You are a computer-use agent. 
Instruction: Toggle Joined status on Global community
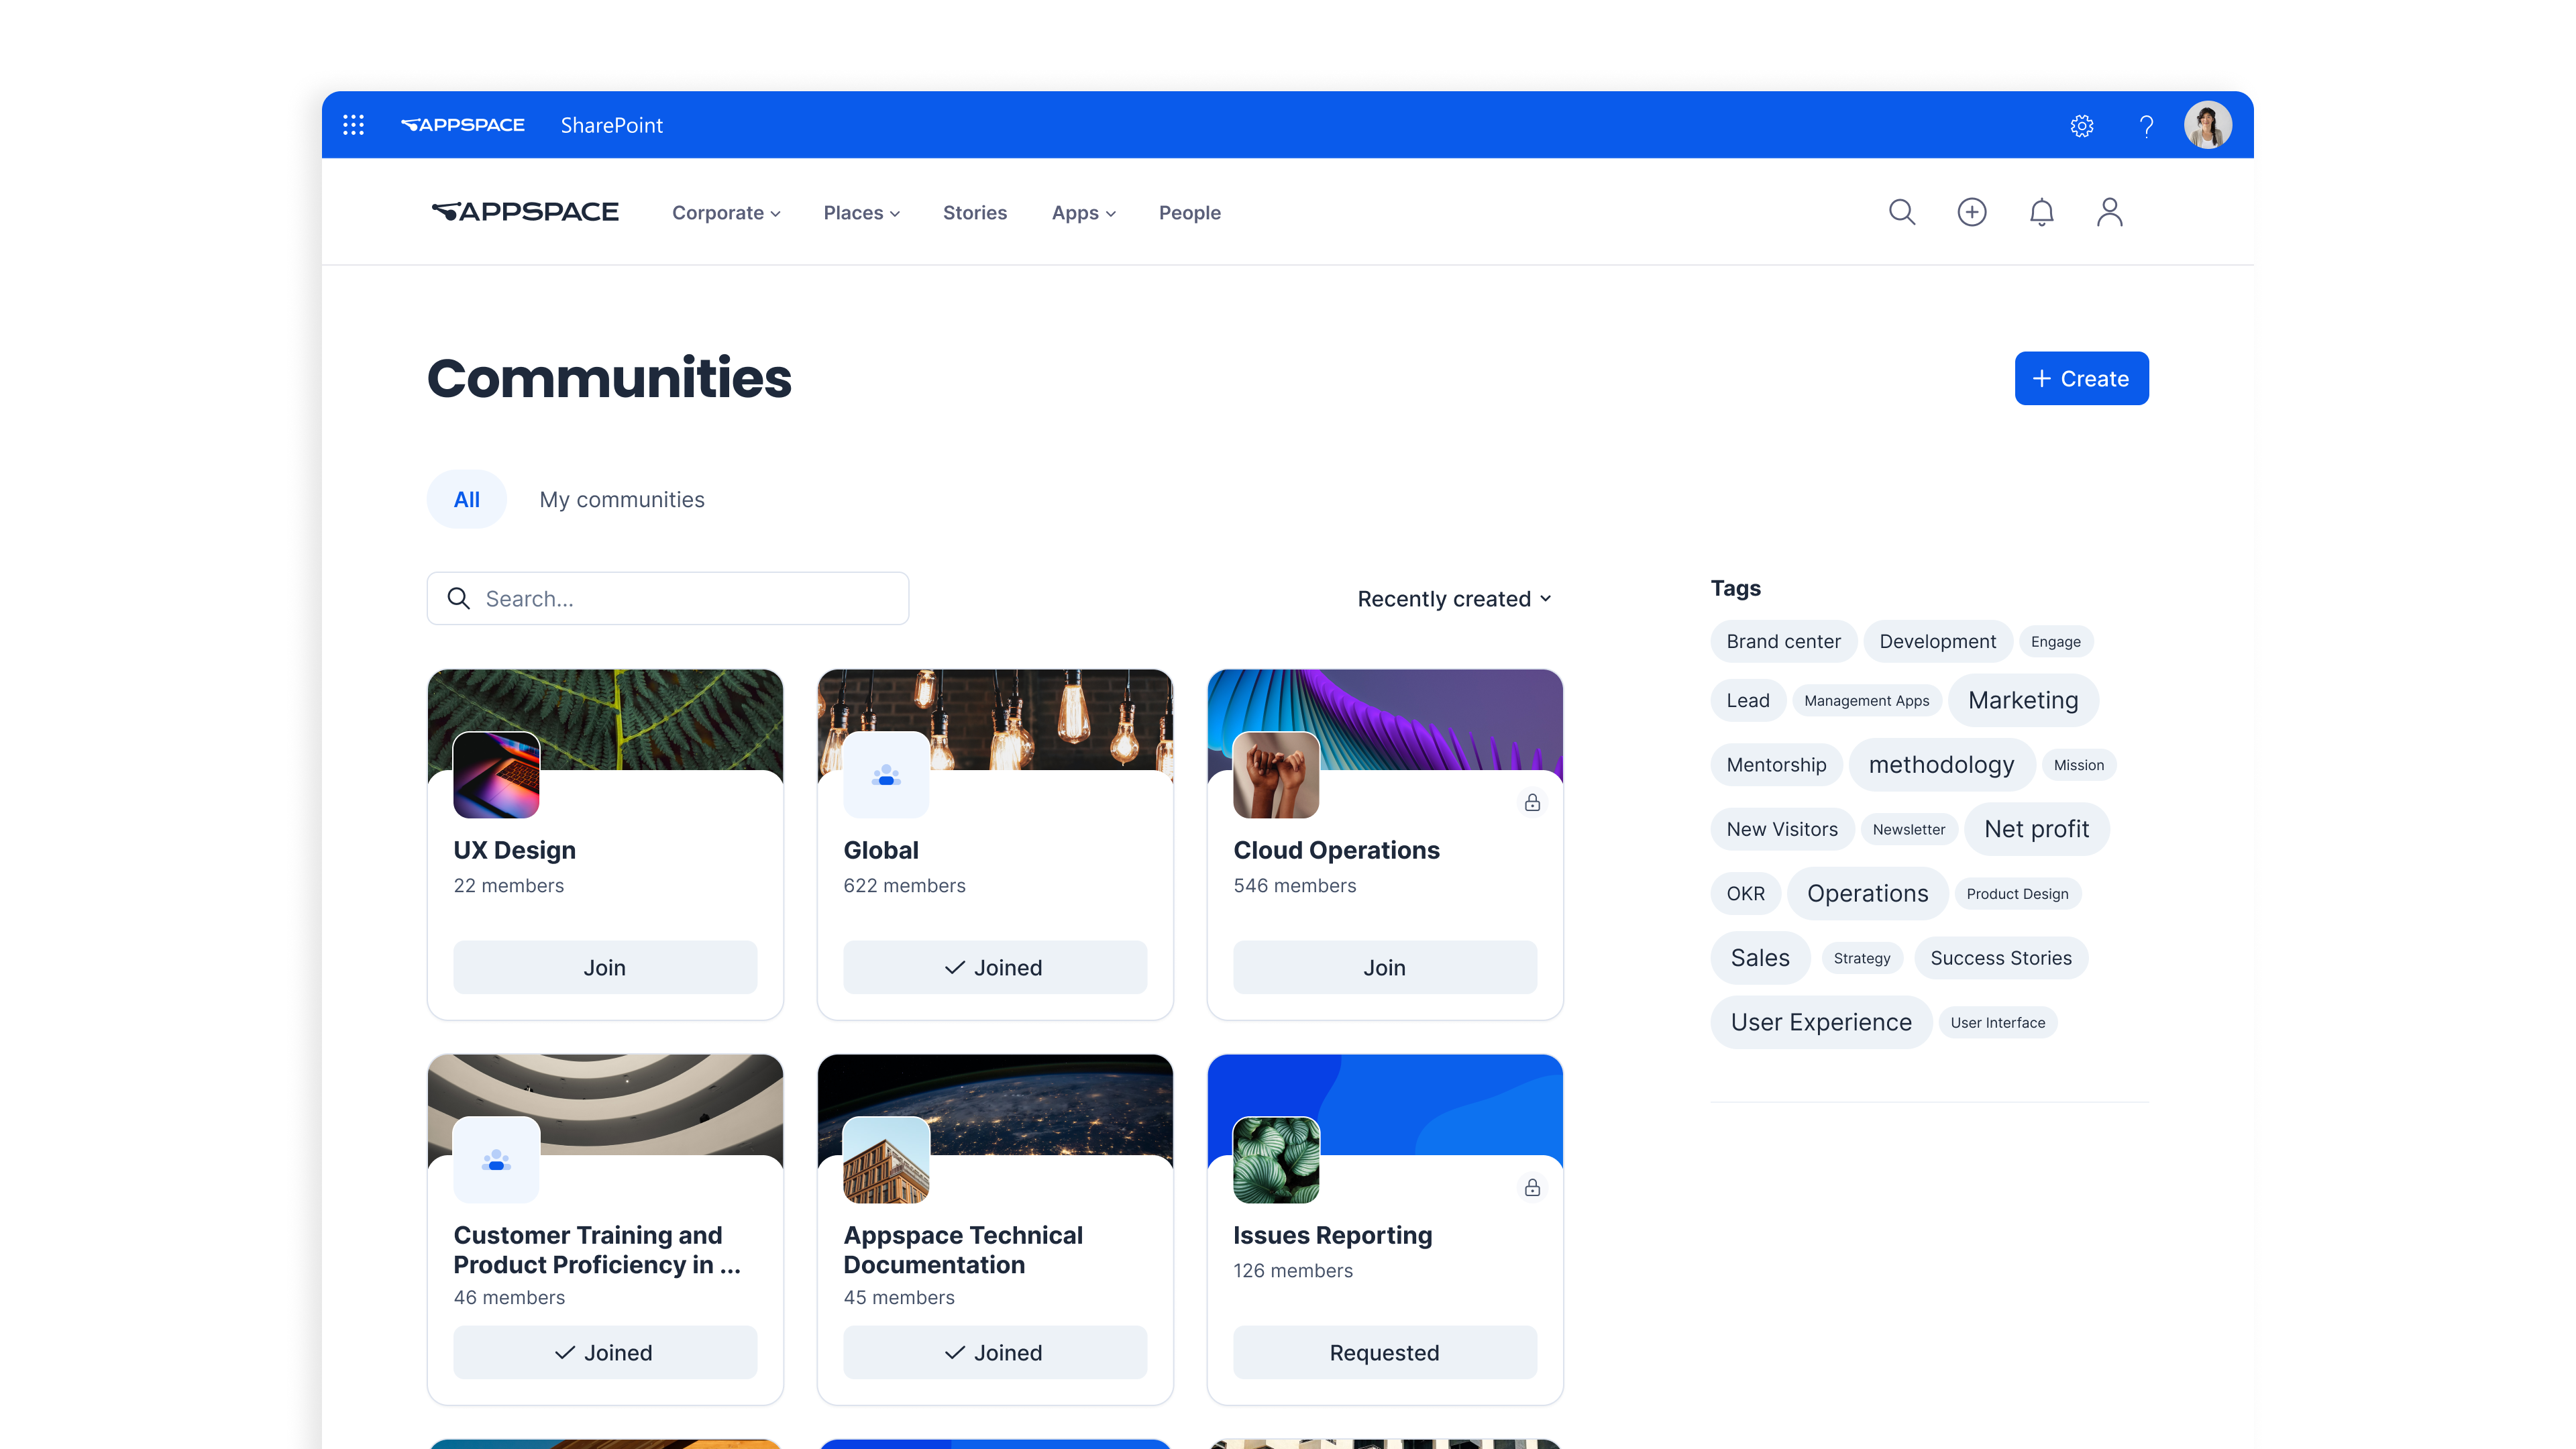click(x=995, y=967)
